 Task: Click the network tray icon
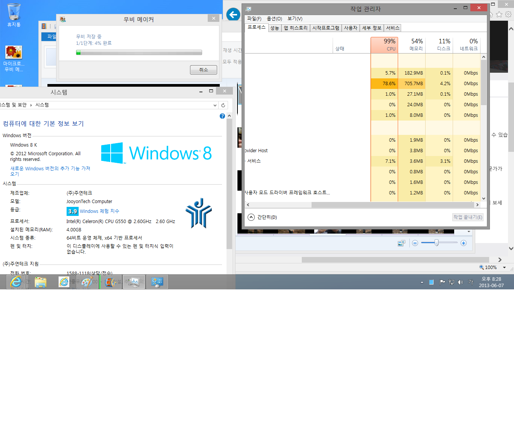[452, 282]
